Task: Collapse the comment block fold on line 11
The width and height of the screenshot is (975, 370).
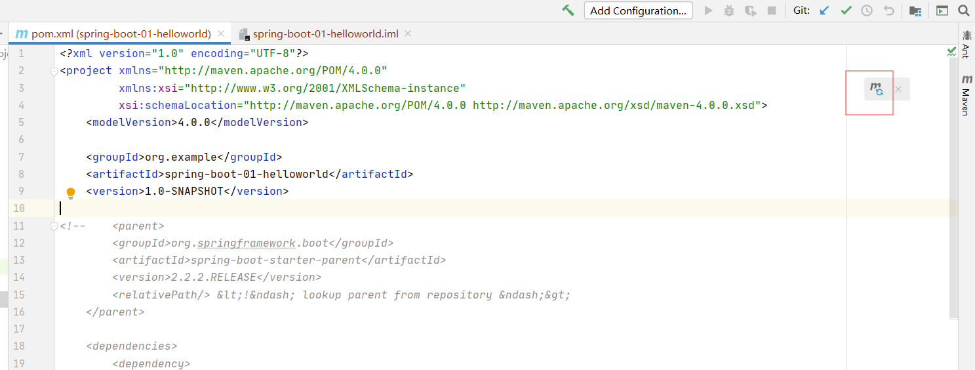Action: pyautogui.click(x=54, y=226)
